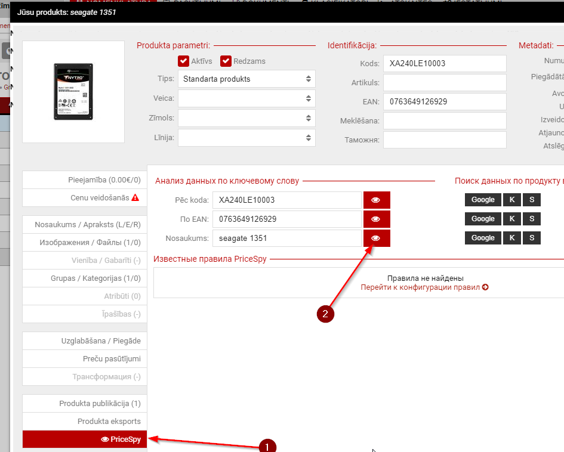Click S button in the Pēc koda row
This screenshot has width=564, height=452.
point(532,200)
